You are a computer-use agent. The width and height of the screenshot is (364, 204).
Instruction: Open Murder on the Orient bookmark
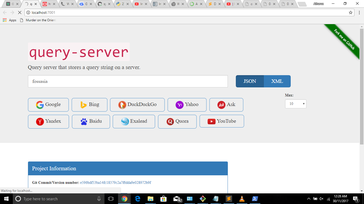click(38, 20)
